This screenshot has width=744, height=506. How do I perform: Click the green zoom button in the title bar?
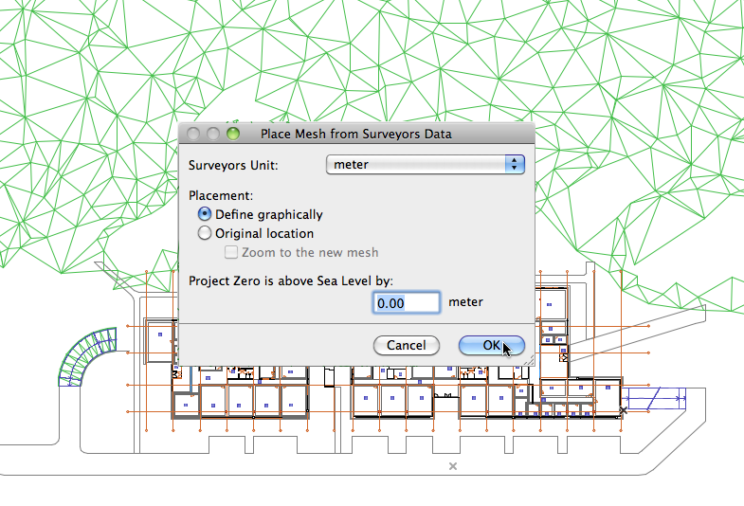point(233,134)
